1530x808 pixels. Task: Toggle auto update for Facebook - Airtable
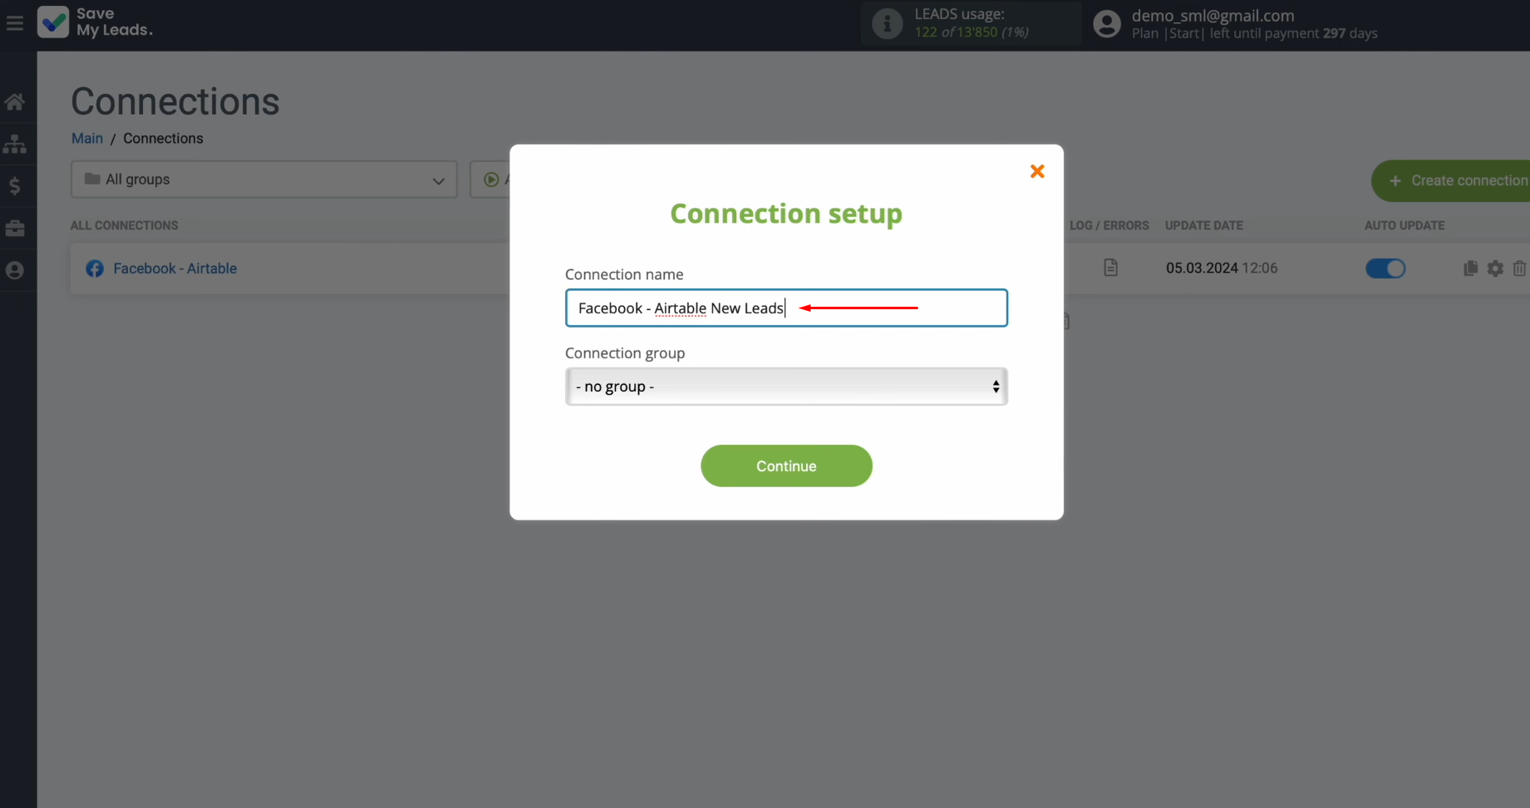[x=1385, y=269]
